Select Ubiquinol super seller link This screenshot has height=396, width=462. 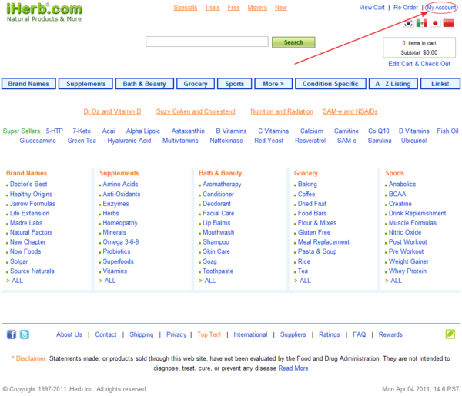pos(413,141)
